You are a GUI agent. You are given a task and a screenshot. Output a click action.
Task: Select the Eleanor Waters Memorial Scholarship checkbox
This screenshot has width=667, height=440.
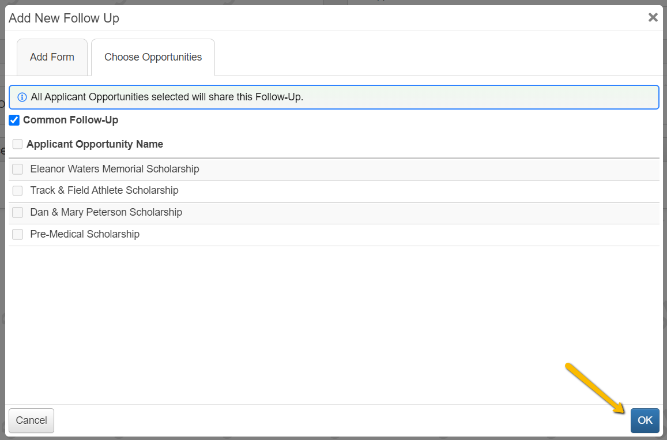click(x=17, y=169)
